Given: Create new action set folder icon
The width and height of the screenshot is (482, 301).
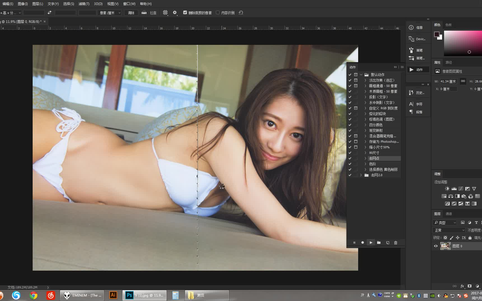Looking at the screenshot, I should (x=379, y=243).
